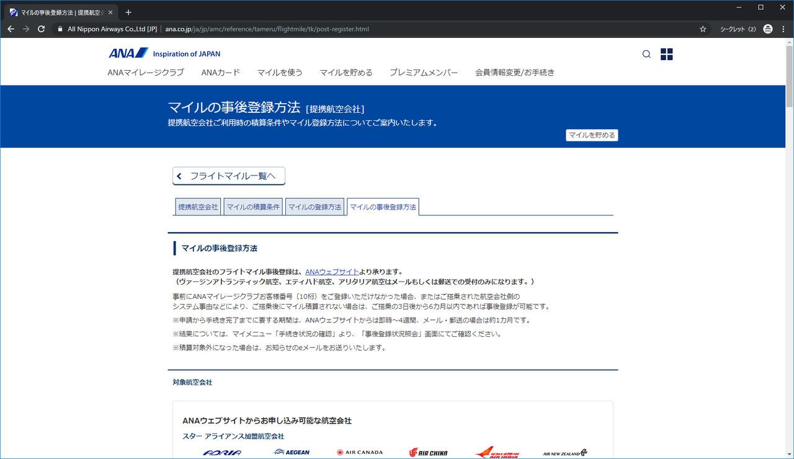Click the Air China logo
Screen dimensions: 794x459
[x=429, y=453]
